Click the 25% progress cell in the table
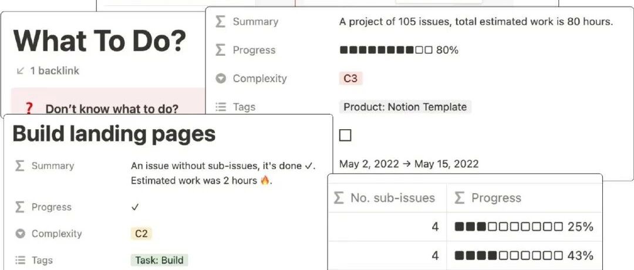Viewport: 634px width, 270px height. click(x=524, y=227)
